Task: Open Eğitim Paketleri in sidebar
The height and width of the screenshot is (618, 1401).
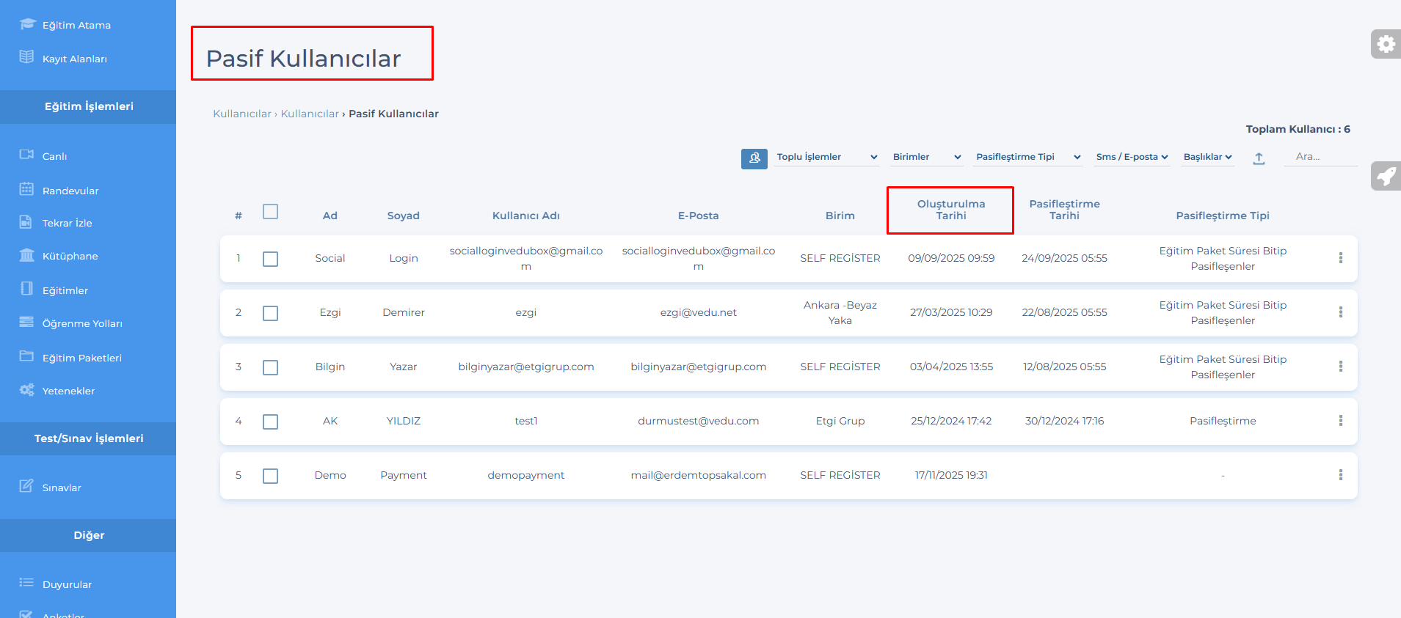Action: 81,358
